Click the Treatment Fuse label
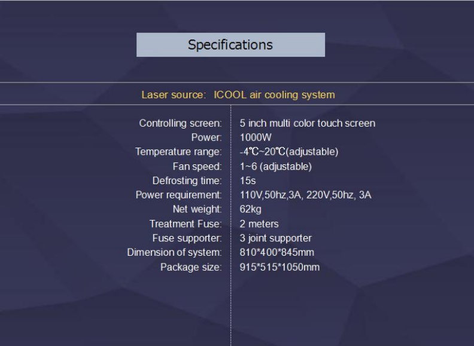 point(186,223)
